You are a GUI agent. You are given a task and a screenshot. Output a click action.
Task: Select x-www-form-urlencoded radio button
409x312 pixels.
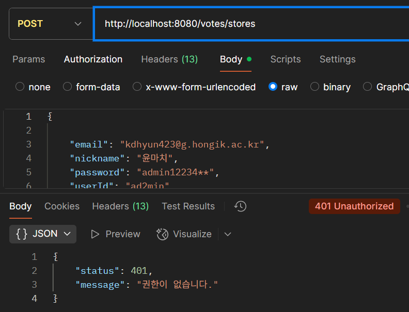(x=137, y=87)
